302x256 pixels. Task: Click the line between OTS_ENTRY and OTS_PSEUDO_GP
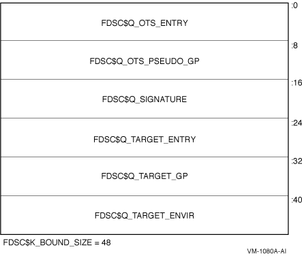(x=145, y=41)
